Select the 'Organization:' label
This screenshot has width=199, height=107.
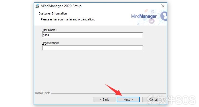click(x=50, y=43)
